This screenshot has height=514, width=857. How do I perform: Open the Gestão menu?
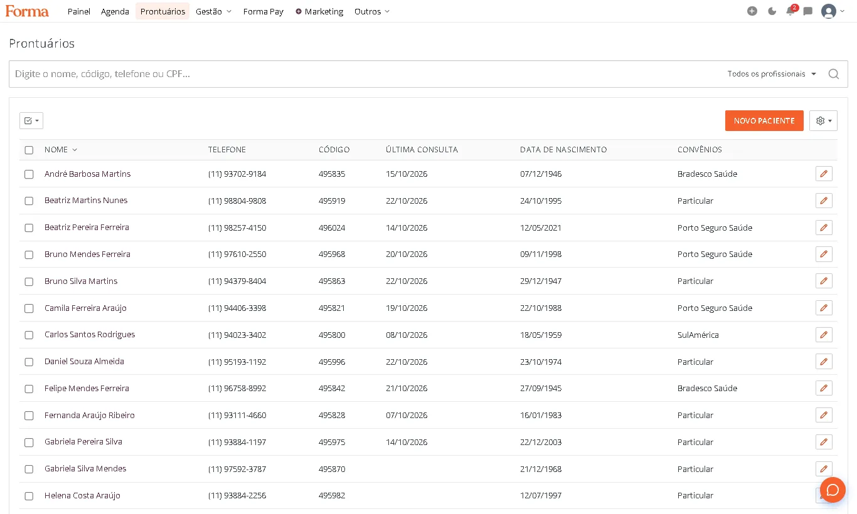click(x=213, y=11)
